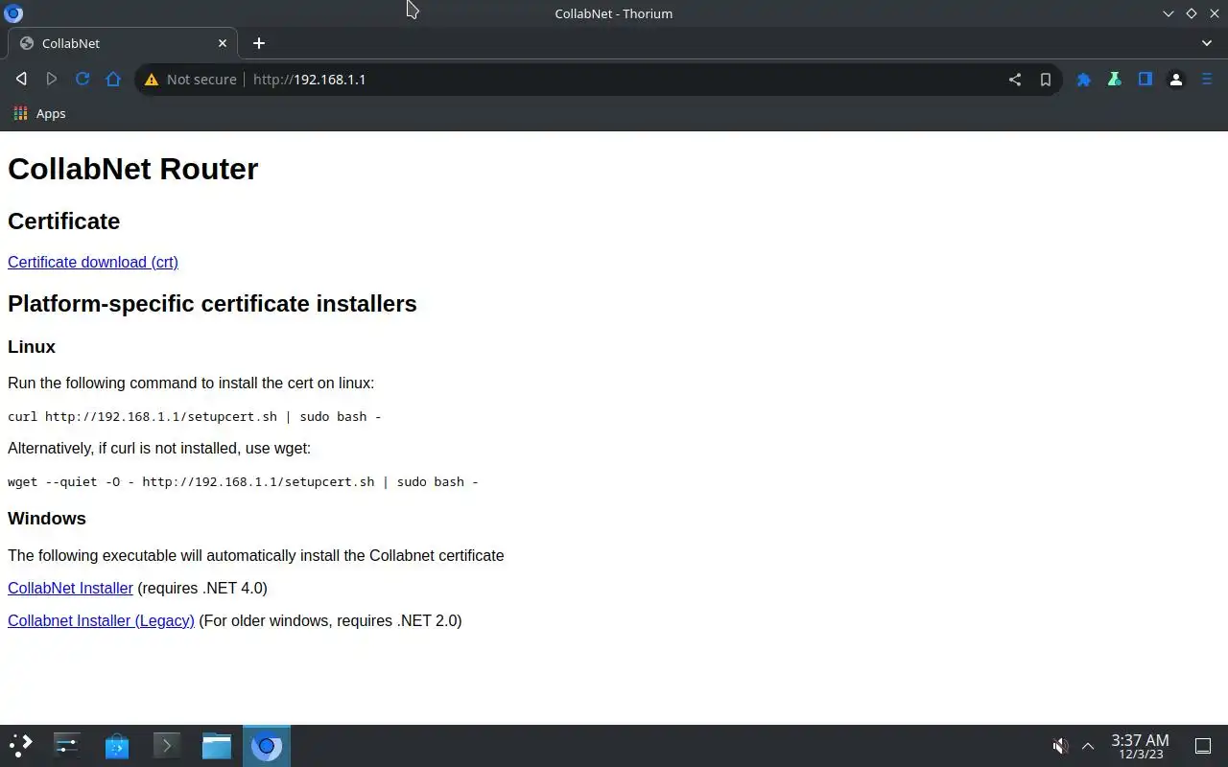
Task: Open Discover store from taskbar
Action: [117, 746]
